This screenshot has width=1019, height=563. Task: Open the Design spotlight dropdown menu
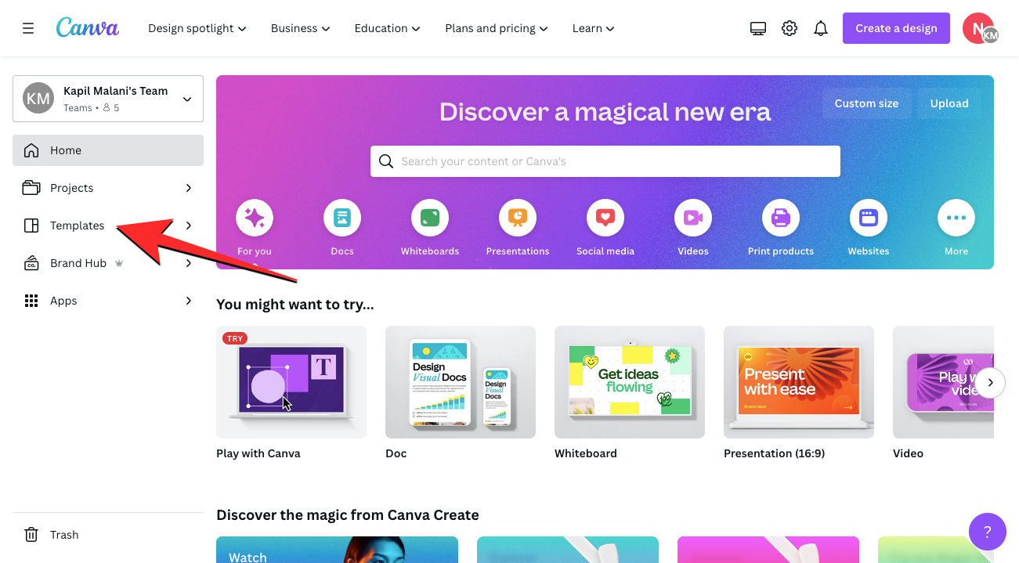[x=197, y=28]
